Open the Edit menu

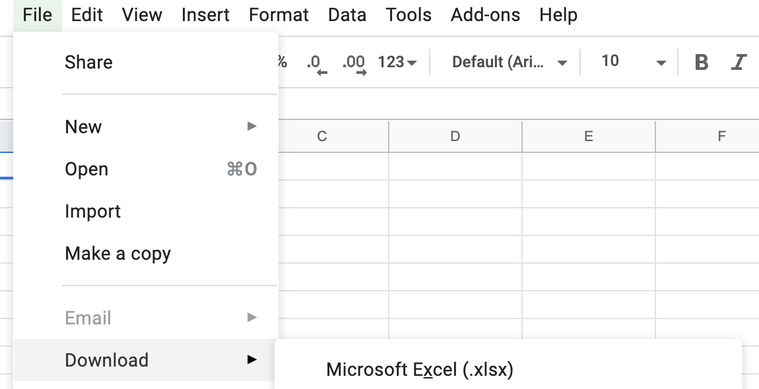click(x=87, y=15)
